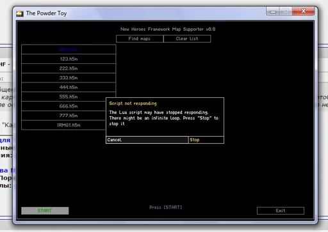This screenshot has height=232, width=328.
Task: Select 123.h5m in the map list
Action: [x=69, y=59]
